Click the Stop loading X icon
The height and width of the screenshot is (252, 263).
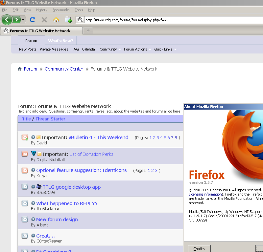[x=44, y=20]
